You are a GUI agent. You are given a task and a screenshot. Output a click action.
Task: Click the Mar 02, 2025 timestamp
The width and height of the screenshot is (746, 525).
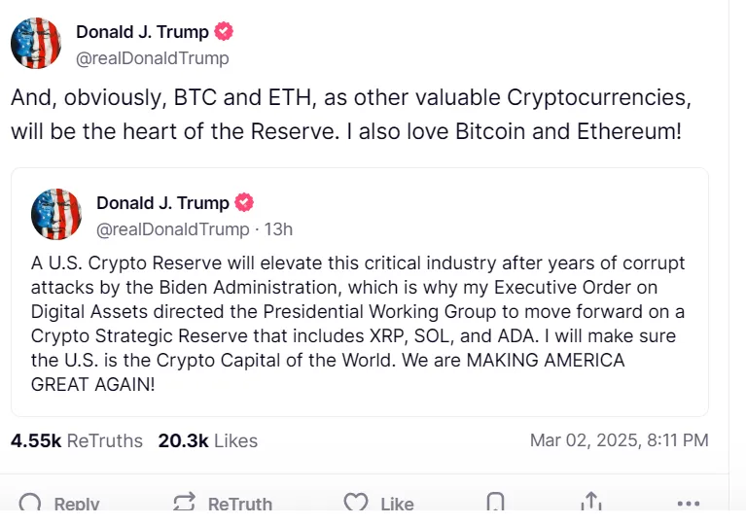(619, 440)
